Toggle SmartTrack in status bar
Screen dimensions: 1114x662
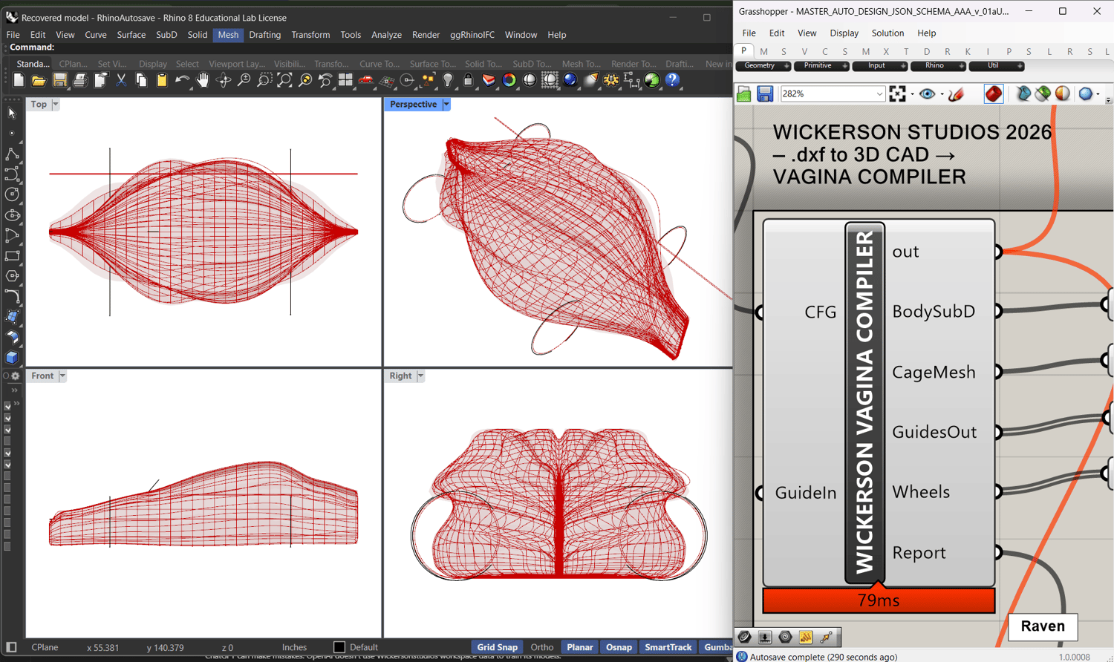668,647
